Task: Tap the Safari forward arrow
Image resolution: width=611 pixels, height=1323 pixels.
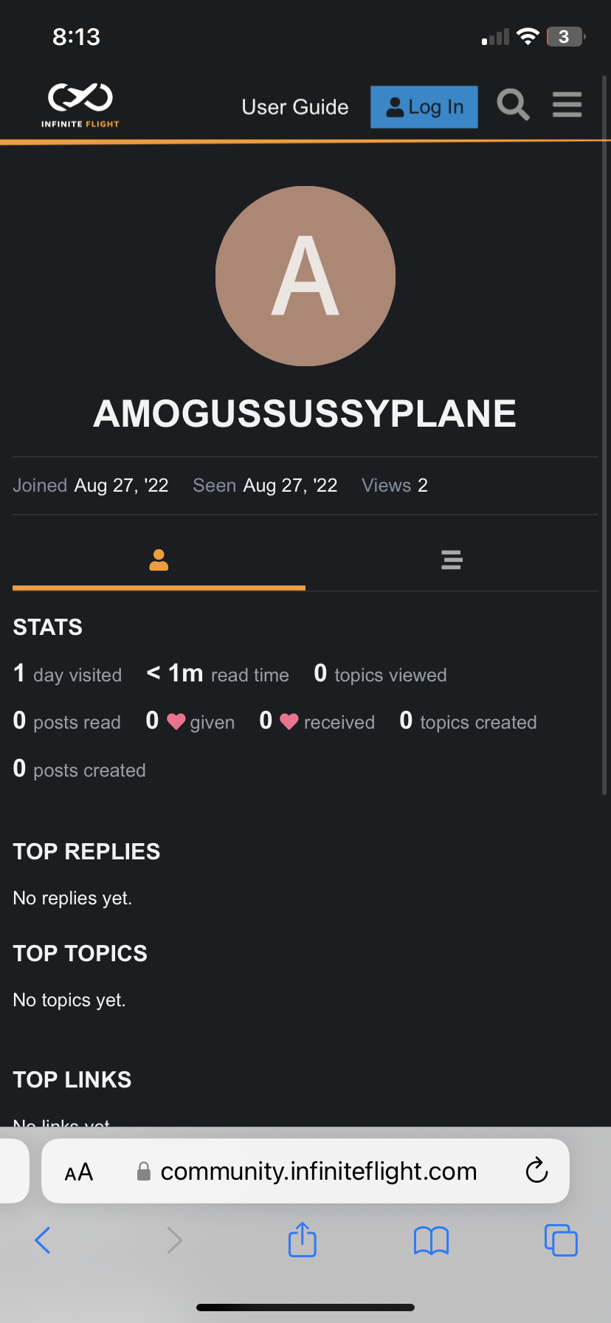Action: click(174, 1240)
